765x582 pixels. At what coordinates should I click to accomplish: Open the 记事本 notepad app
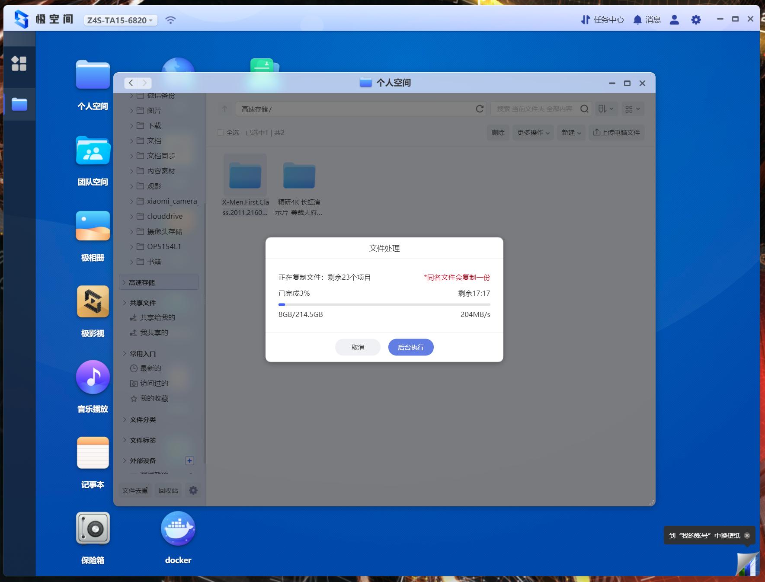[93, 453]
